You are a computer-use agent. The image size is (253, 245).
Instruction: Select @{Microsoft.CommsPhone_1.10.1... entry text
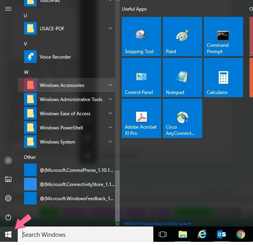[76, 170]
